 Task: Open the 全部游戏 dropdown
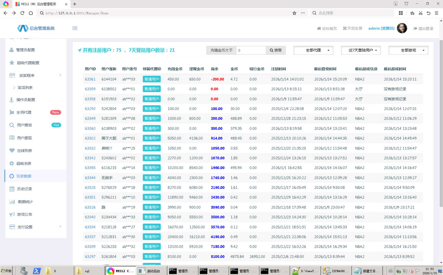[408, 50]
